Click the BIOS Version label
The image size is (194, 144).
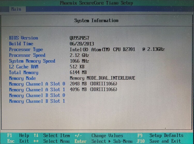tap(24, 38)
